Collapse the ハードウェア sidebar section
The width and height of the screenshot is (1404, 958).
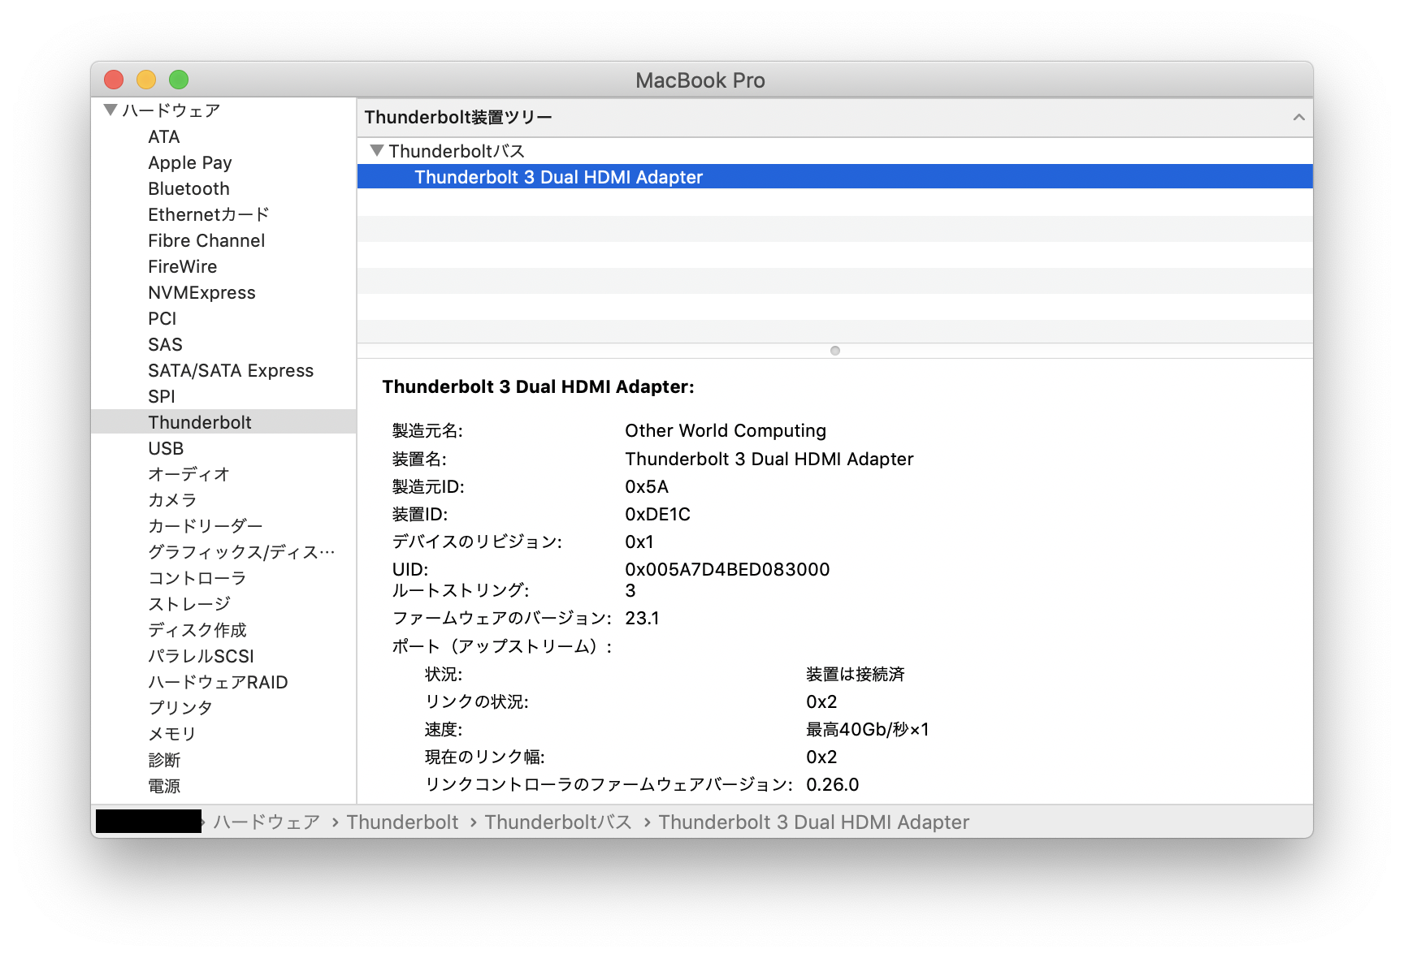(x=111, y=110)
